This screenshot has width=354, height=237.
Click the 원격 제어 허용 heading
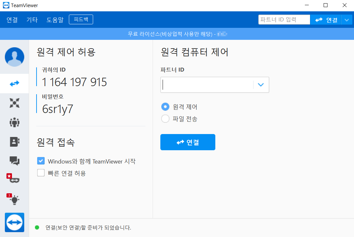tap(66, 52)
